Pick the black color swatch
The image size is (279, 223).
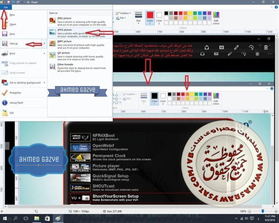click(x=166, y=13)
